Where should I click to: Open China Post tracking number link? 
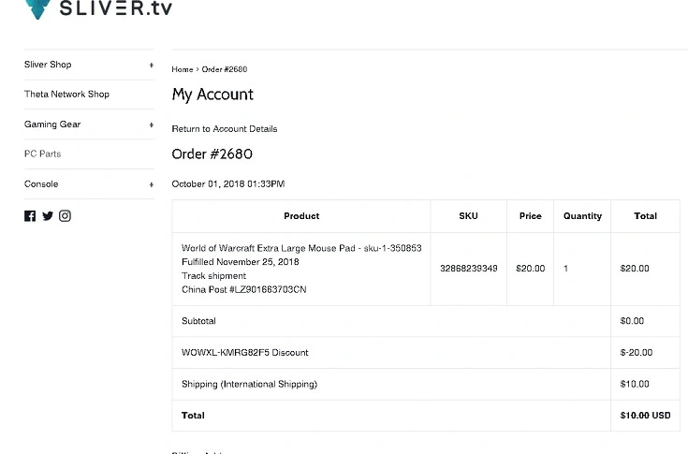pos(244,289)
